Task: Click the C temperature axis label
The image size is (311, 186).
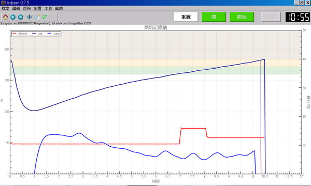Action: coord(2,101)
